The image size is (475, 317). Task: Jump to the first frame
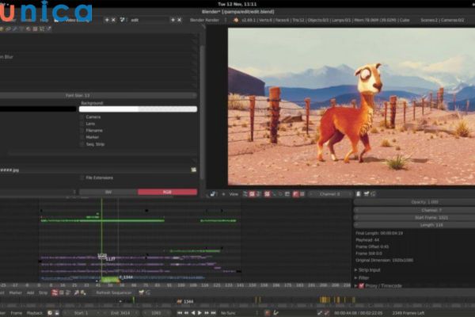[x=180, y=313]
